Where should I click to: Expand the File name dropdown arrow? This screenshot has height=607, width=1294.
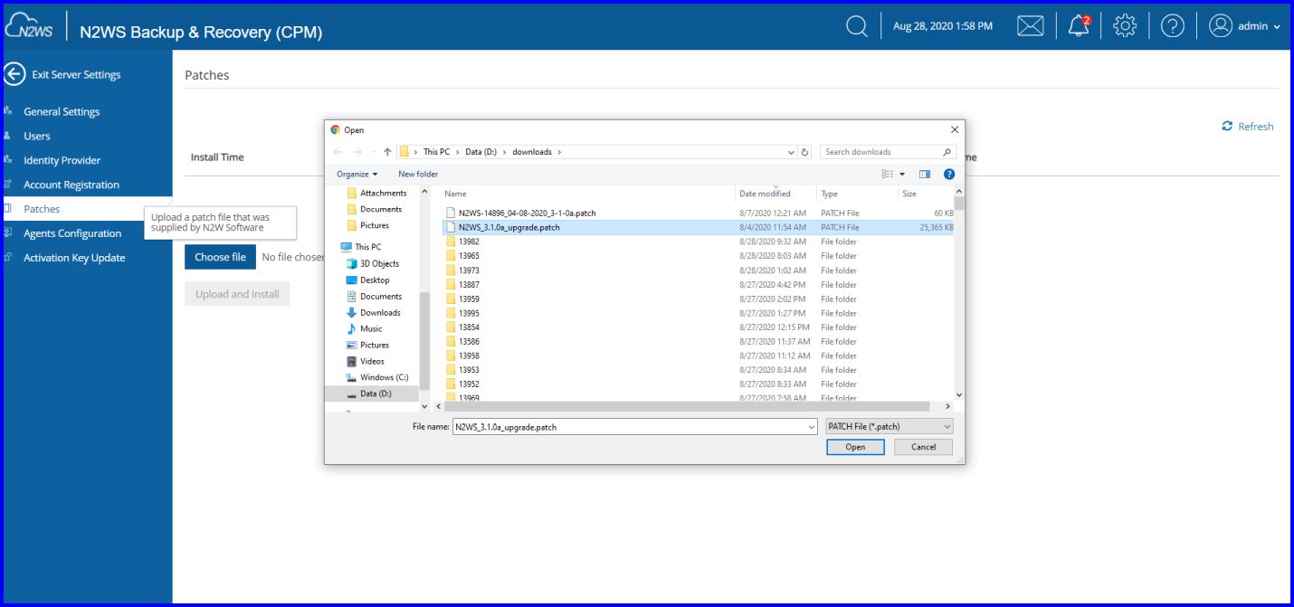811,426
